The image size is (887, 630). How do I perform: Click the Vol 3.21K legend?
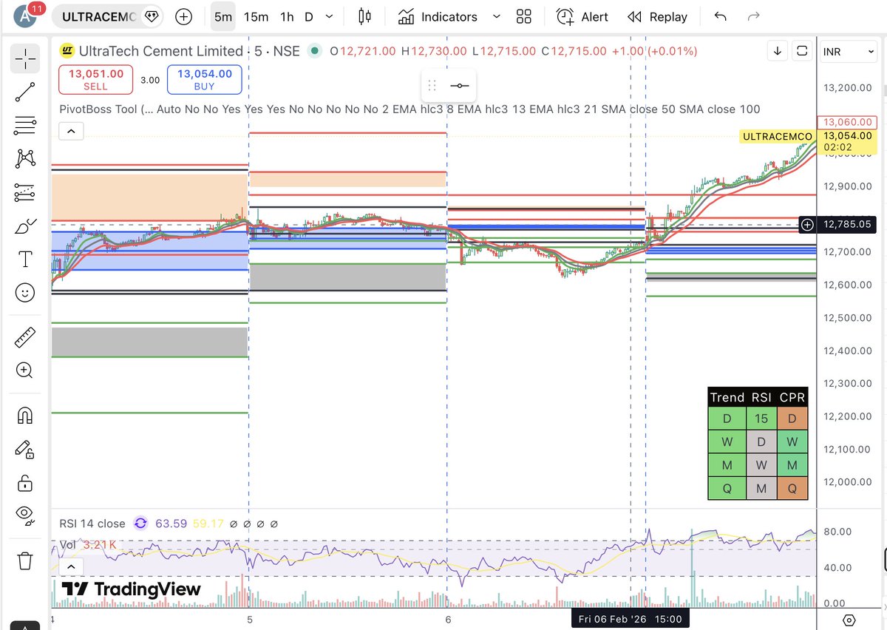(88, 545)
